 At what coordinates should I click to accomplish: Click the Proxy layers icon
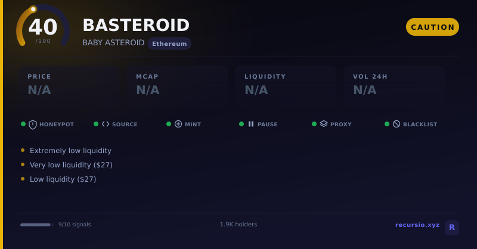pyautogui.click(x=324, y=124)
